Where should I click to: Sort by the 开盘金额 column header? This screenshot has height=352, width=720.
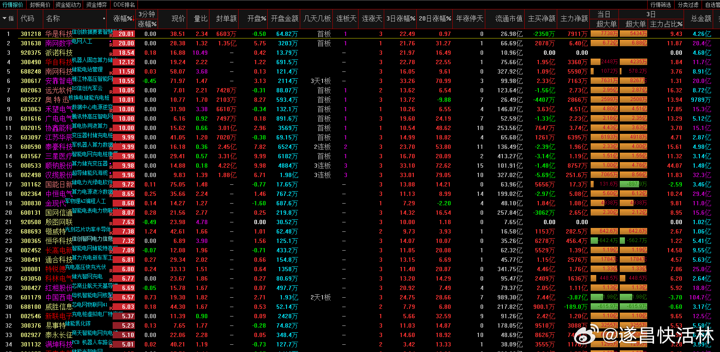pos(284,18)
